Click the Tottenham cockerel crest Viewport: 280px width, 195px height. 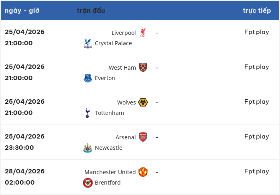pyautogui.click(x=87, y=113)
